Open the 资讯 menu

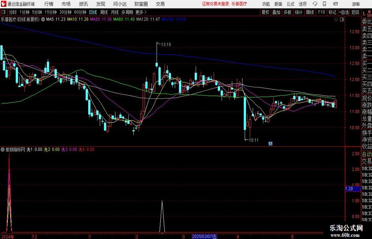(83, 4)
